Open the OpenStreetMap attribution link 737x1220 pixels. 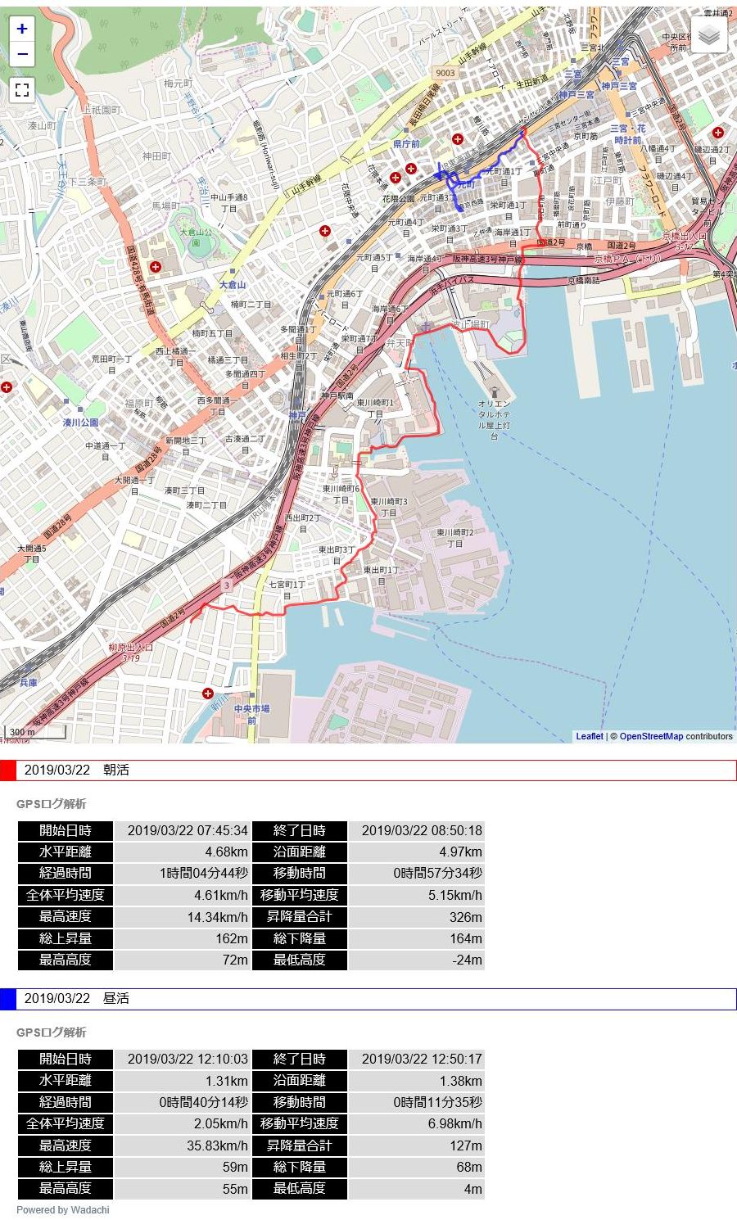pyautogui.click(x=651, y=736)
